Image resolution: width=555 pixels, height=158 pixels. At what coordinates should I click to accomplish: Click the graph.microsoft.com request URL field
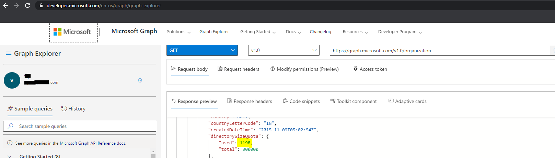(441, 51)
